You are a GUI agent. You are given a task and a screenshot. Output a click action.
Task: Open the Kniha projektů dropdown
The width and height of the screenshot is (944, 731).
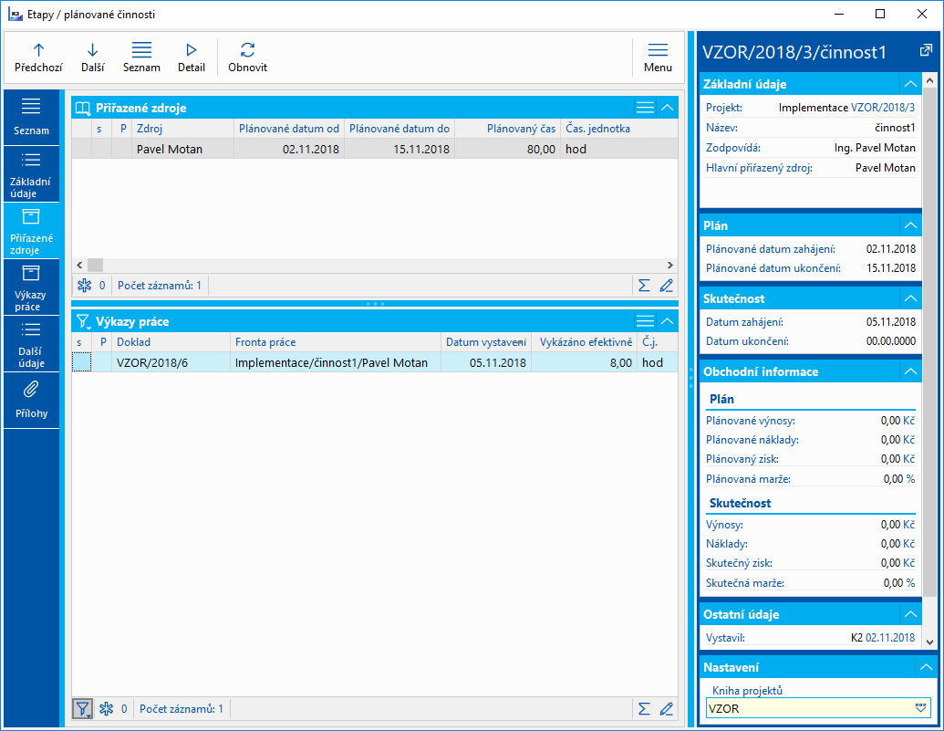(x=920, y=708)
